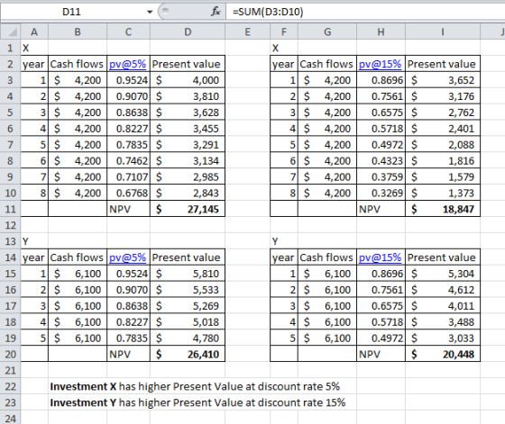Click the 'Cash flows' header in cell G14
The height and width of the screenshot is (424, 505).
point(327,257)
